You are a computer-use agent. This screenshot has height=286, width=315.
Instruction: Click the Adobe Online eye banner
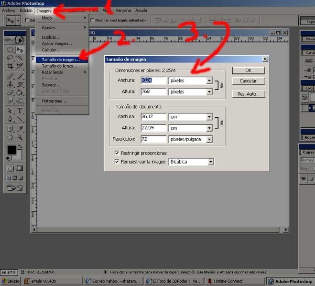[15, 40]
